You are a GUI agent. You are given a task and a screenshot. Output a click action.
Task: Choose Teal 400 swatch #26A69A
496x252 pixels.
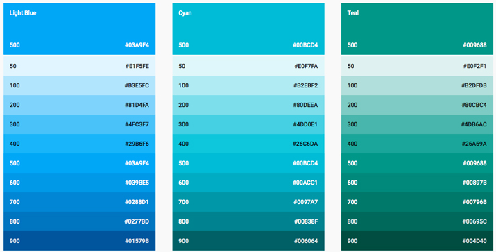417,144
